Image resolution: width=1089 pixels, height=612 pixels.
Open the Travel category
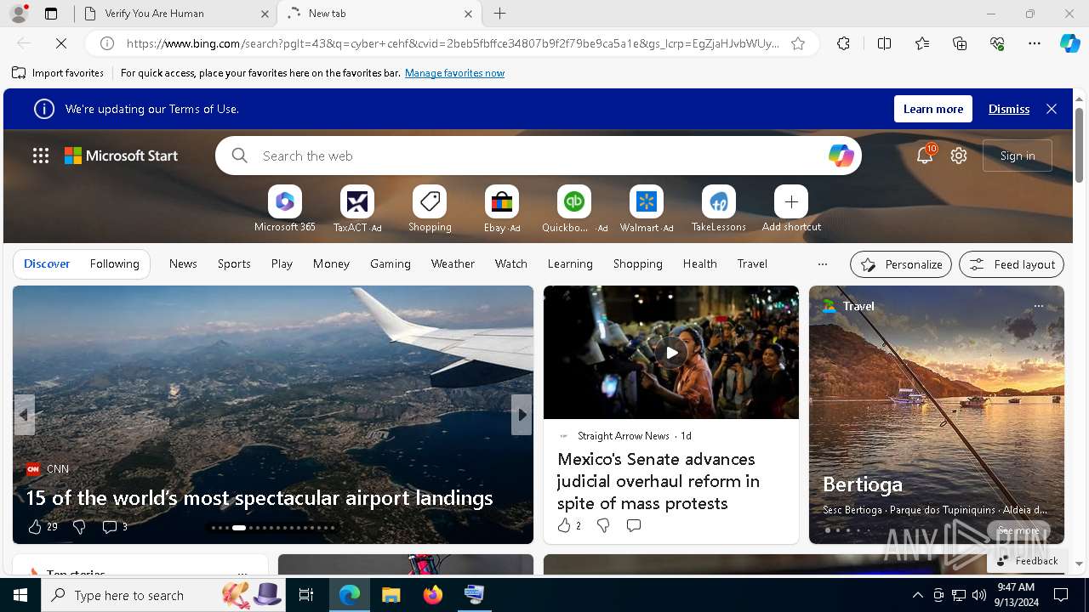[752, 264]
